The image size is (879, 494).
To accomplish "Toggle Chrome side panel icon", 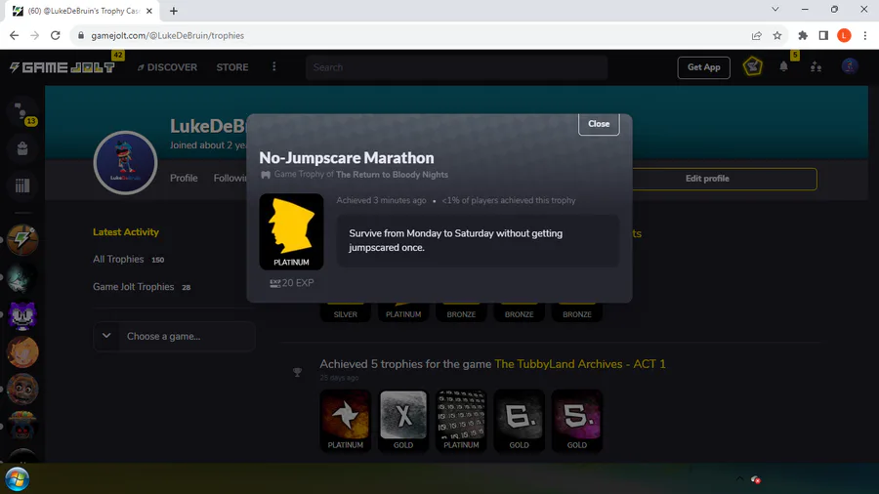I will tap(823, 35).
